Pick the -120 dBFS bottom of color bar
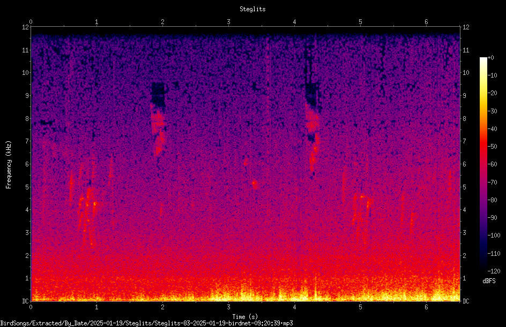 (x=494, y=271)
